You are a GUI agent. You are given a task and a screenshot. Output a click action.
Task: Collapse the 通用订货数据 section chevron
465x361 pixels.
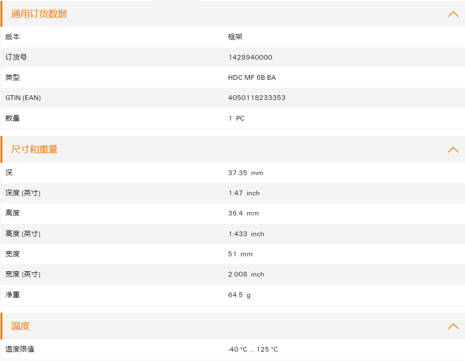tap(453, 14)
